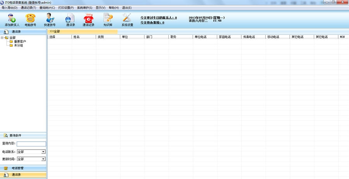This screenshot has height=179, width=349.
Task: Open the 更新时间 dropdown
Action: click(43, 159)
